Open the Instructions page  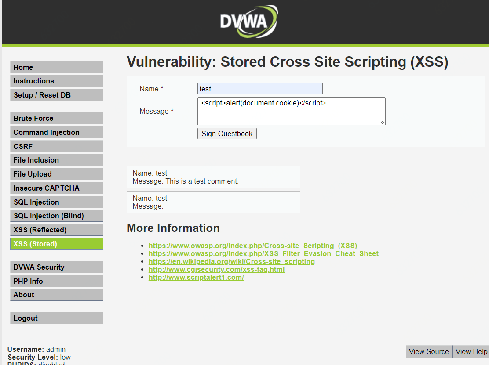coord(56,81)
